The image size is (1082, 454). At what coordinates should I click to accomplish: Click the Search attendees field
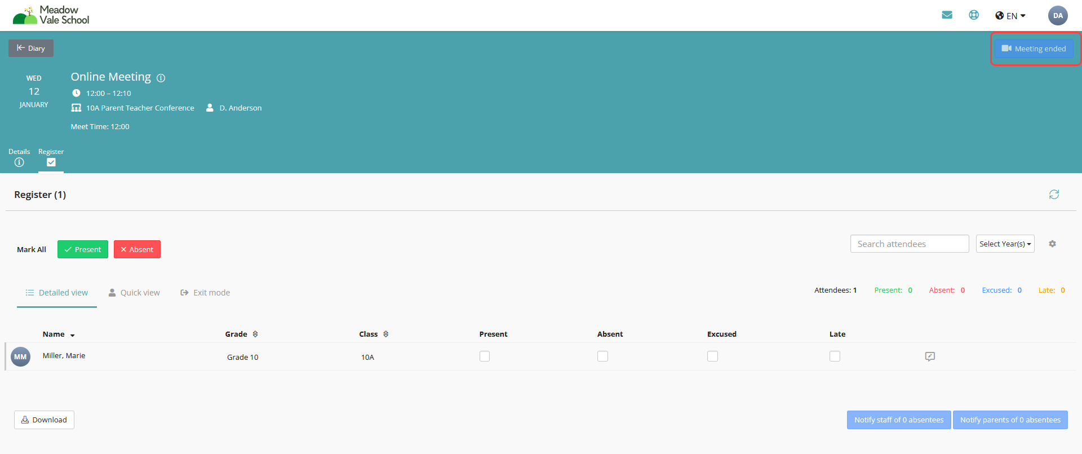(909, 244)
